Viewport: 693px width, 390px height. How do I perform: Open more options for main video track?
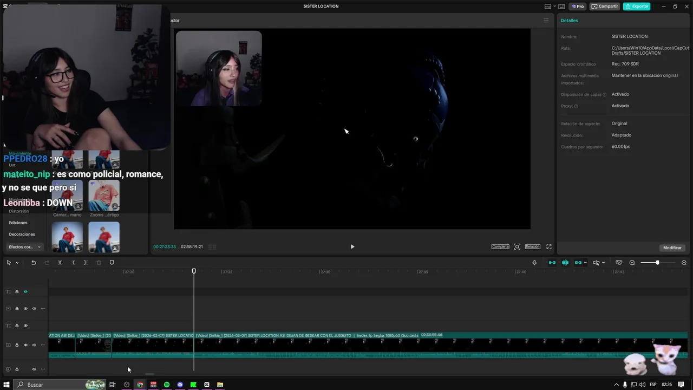[43, 345]
